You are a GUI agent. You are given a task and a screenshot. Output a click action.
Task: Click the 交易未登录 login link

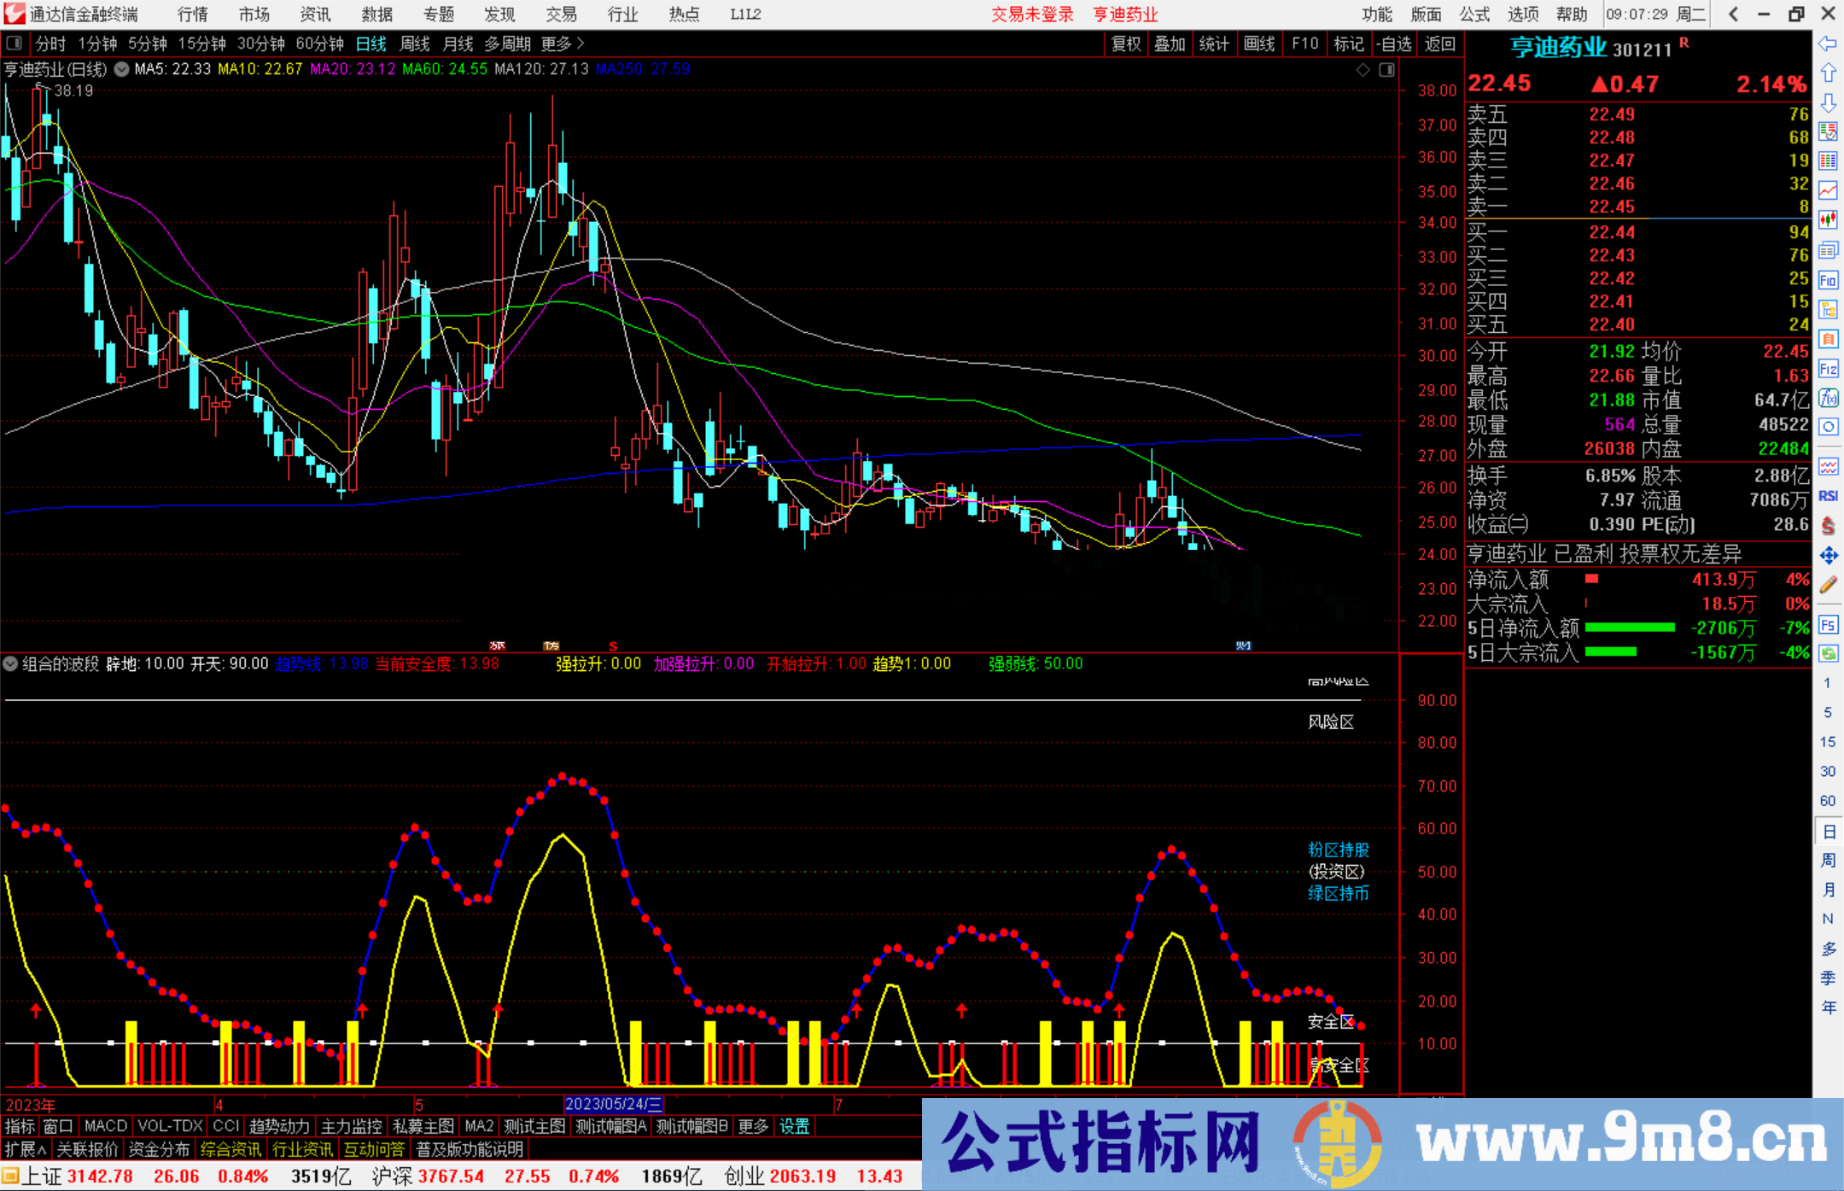coord(1032,14)
